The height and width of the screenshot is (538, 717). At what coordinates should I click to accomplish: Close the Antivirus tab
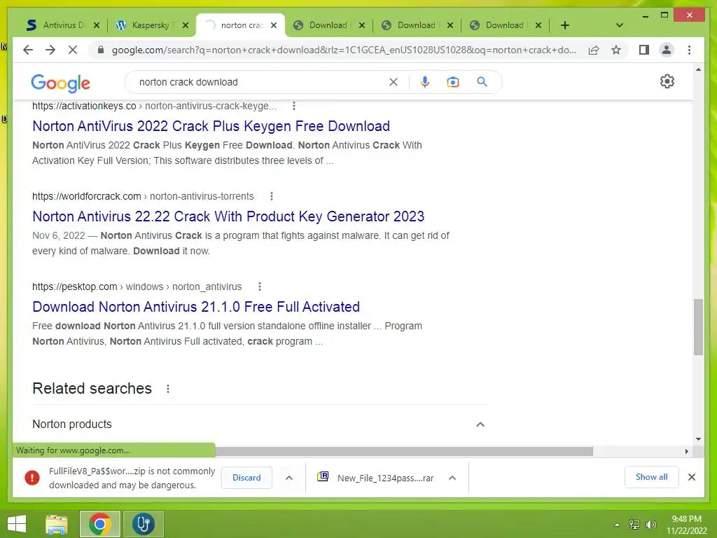(x=97, y=25)
